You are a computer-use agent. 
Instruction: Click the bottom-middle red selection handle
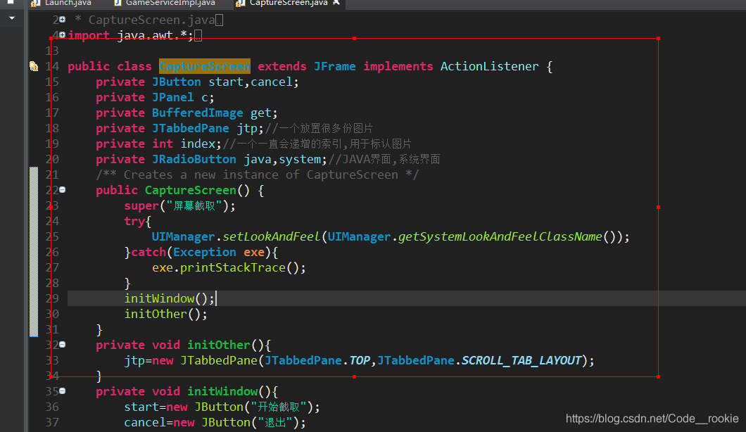pyautogui.click(x=354, y=376)
